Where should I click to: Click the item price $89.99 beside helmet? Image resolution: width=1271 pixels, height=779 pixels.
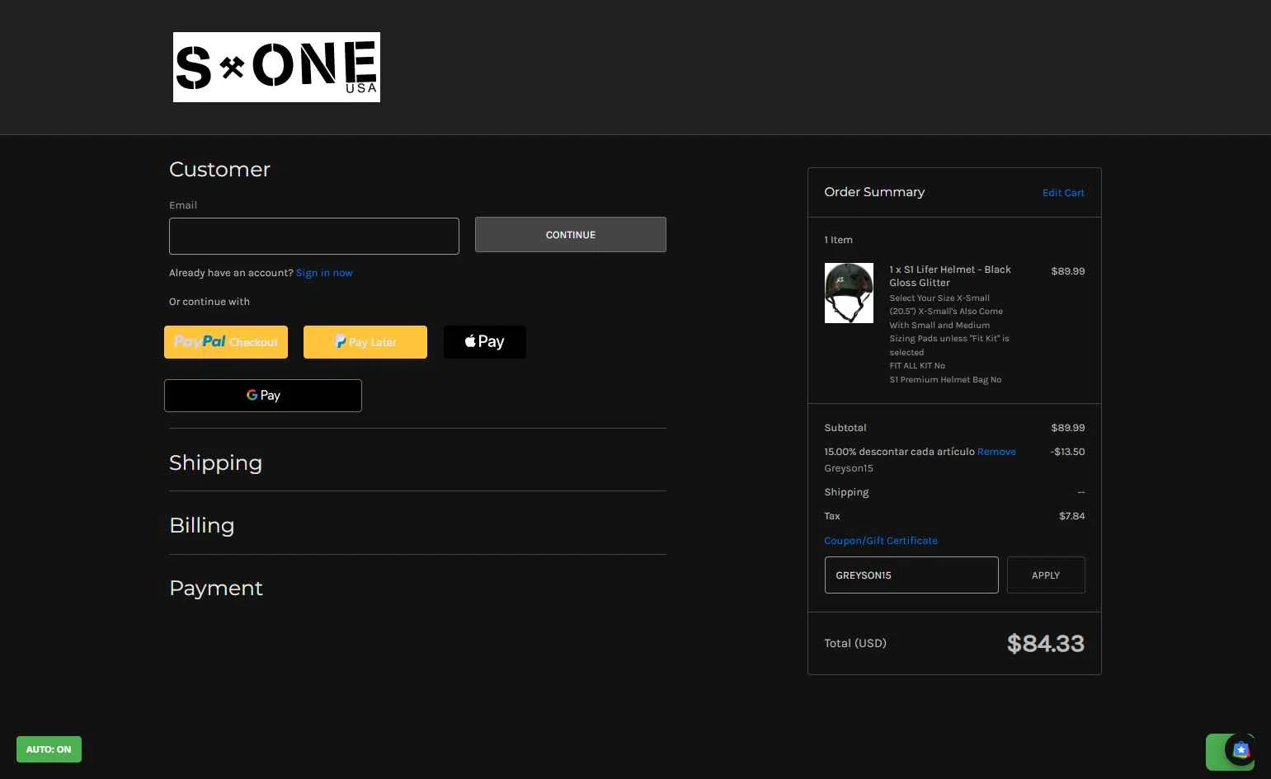pos(1068,271)
